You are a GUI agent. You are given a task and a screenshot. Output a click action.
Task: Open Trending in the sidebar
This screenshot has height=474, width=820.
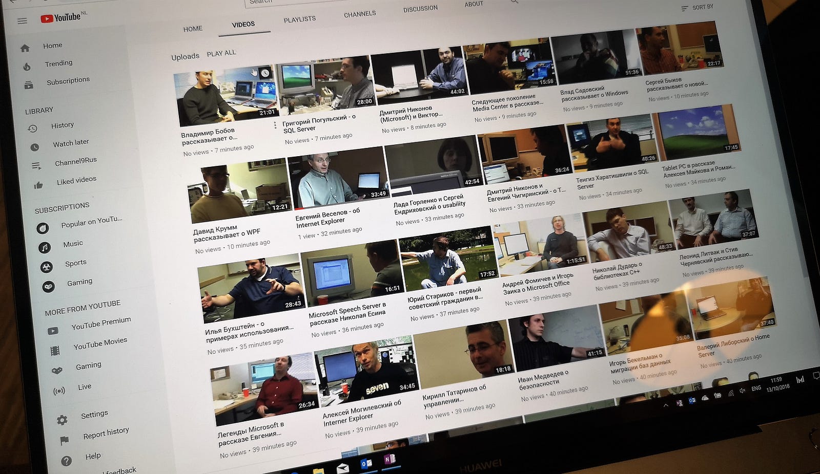pos(58,63)
